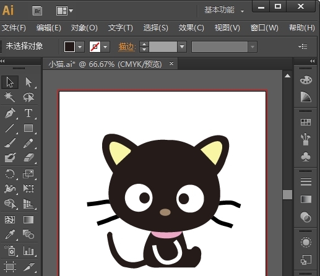Open the Brushes panel
Viewport: 320px width, 276px height.
coord(306,139)
